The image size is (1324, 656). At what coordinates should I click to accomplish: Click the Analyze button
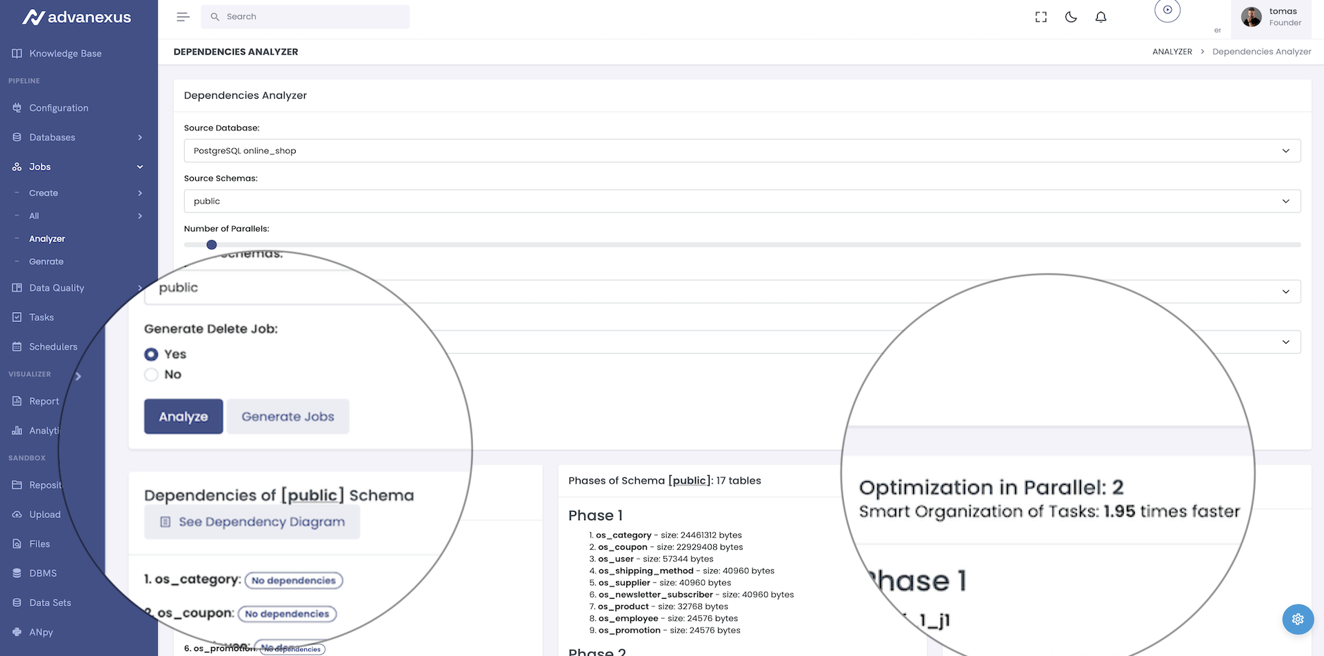[183, 417]
